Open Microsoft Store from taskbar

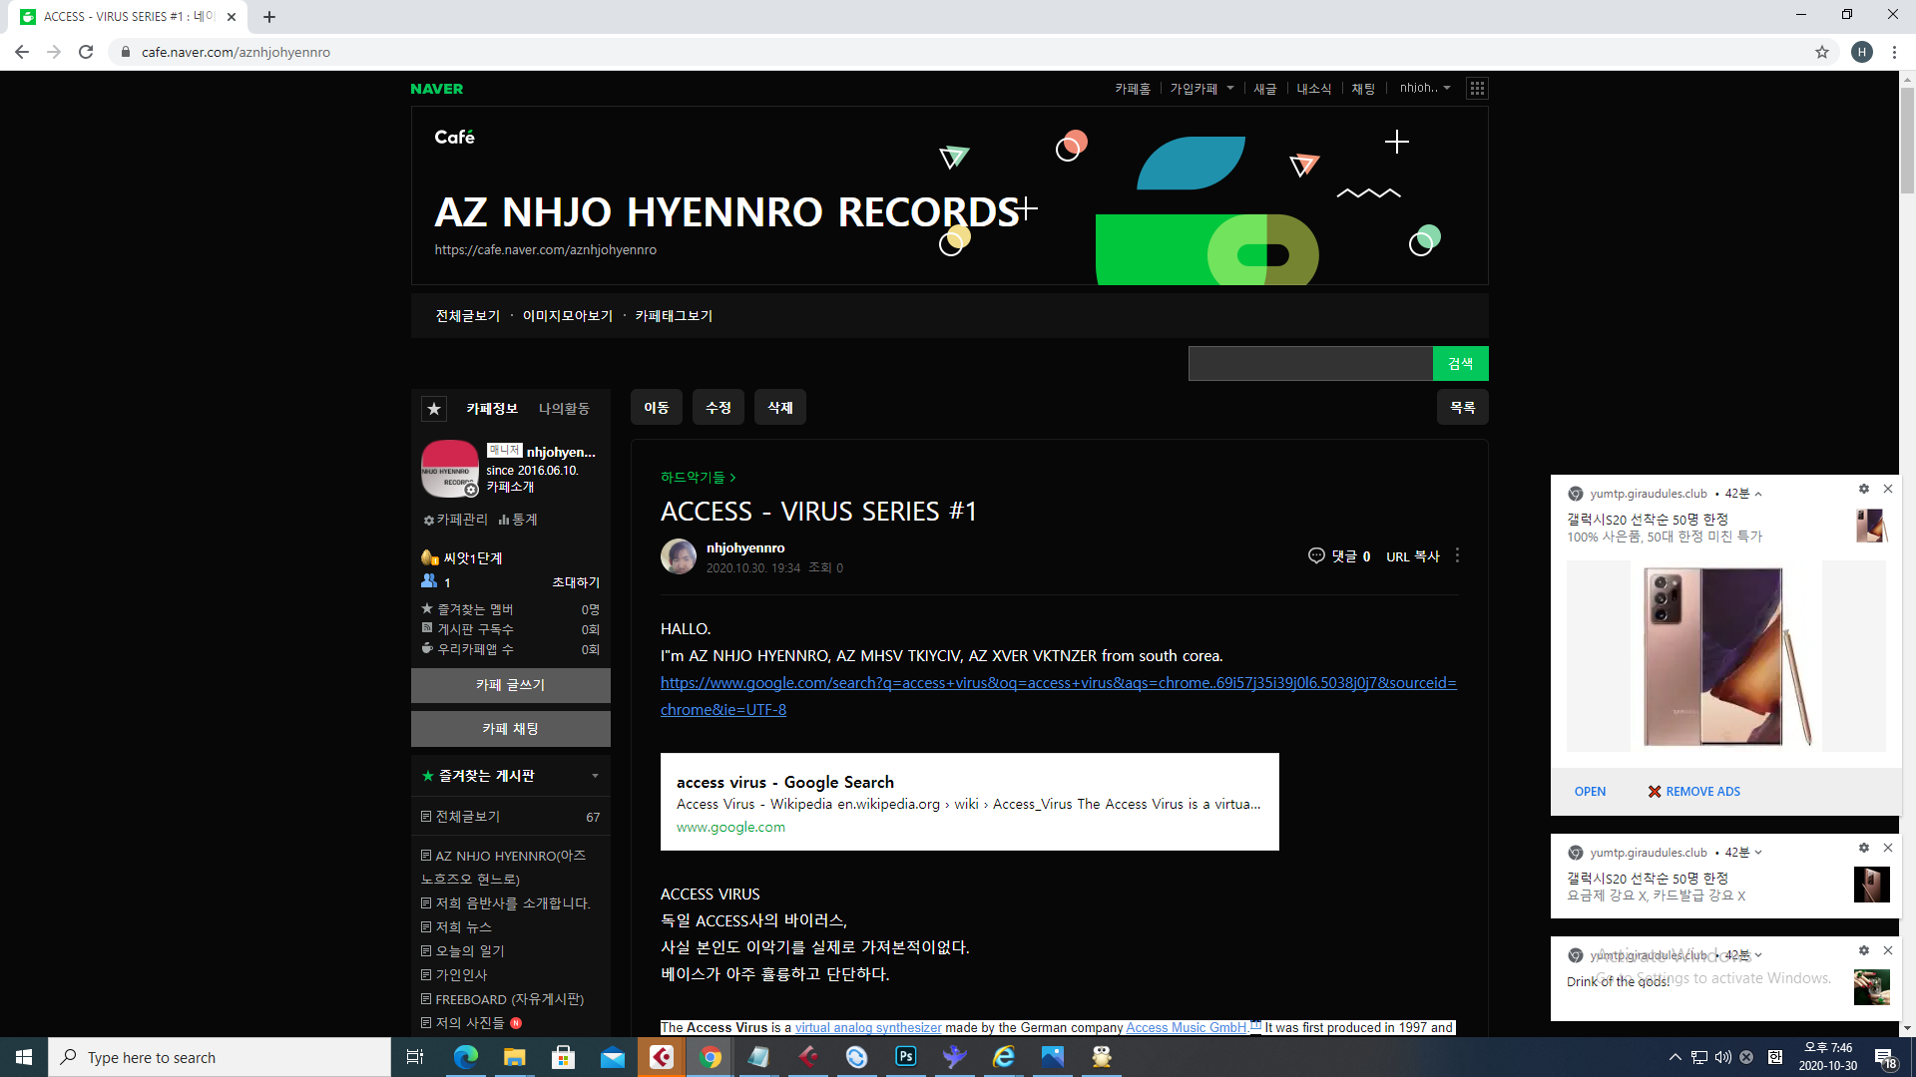(564, 1057)
